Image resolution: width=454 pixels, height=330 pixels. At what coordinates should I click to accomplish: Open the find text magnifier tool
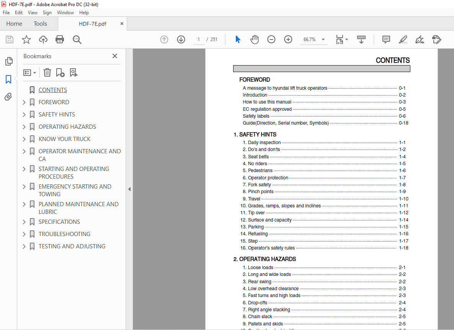(x=77, y=39)
